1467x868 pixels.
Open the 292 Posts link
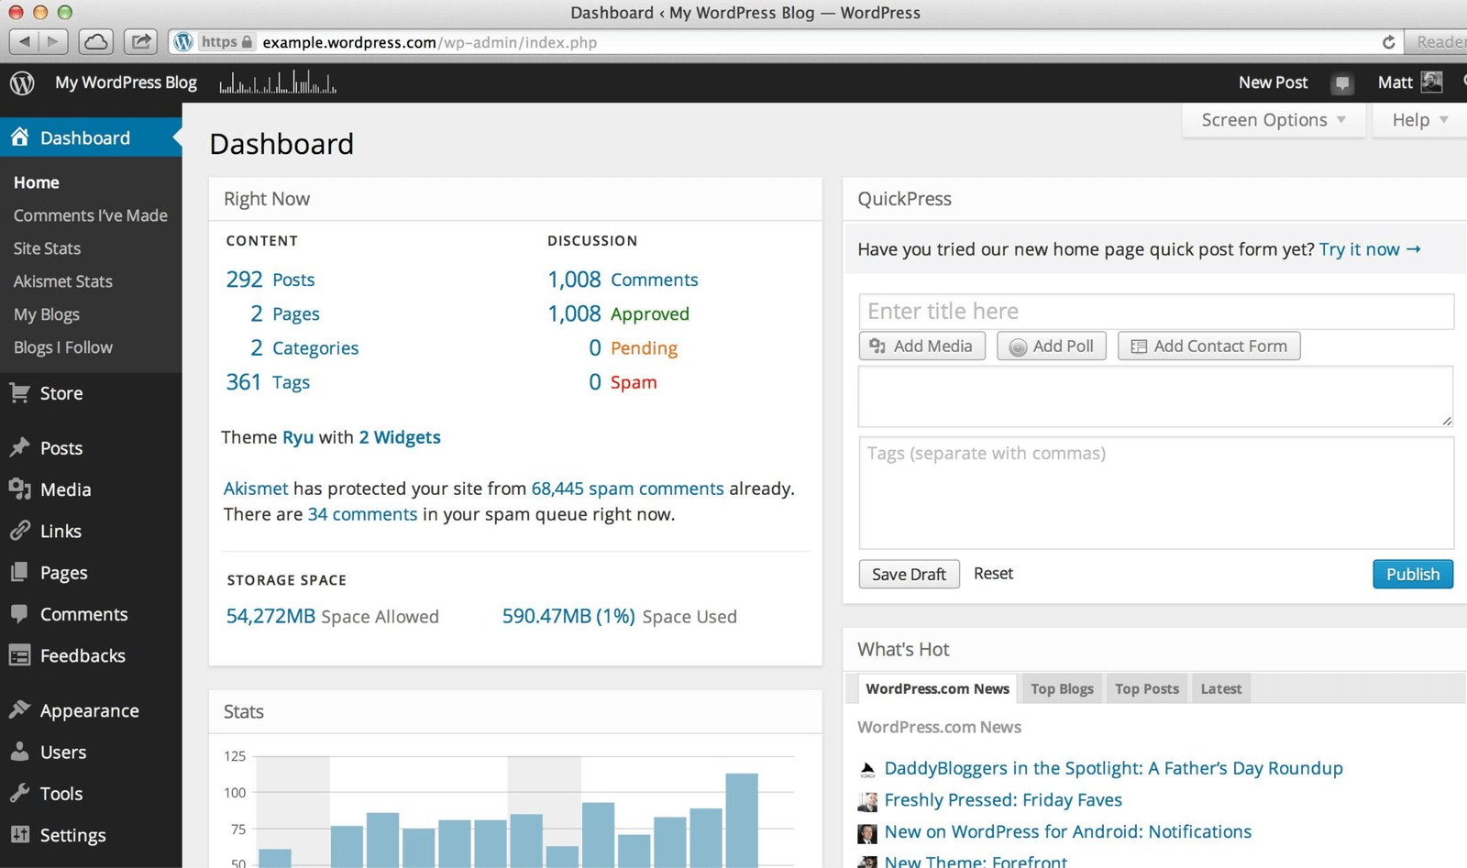270,280
